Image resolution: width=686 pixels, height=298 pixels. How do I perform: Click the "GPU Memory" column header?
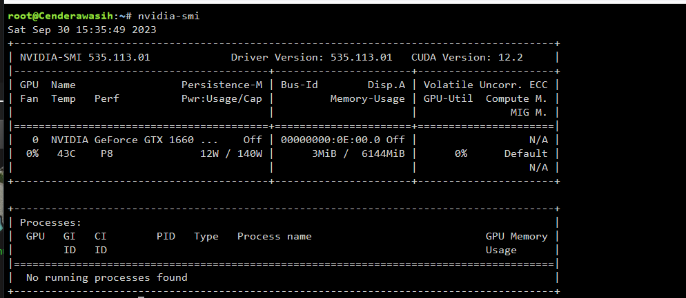coord(517,237)
